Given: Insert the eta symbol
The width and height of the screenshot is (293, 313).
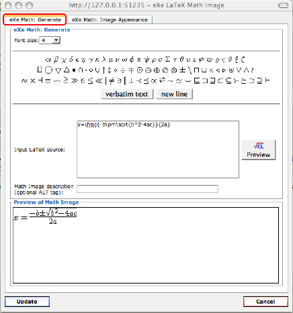Looking at the screenshot, I should 83,60.
